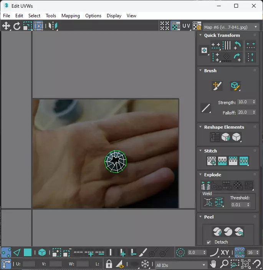Image resolution: width=263 pixels, height=270 pixels.
Task: Click the Peel Mode icon
Action: 228,232
